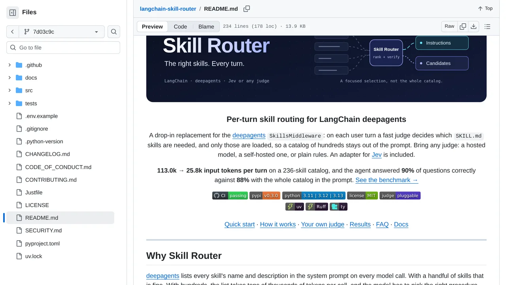506x285 pixels.
Task: Open the .github folder
Action: [x=34, y=65]
